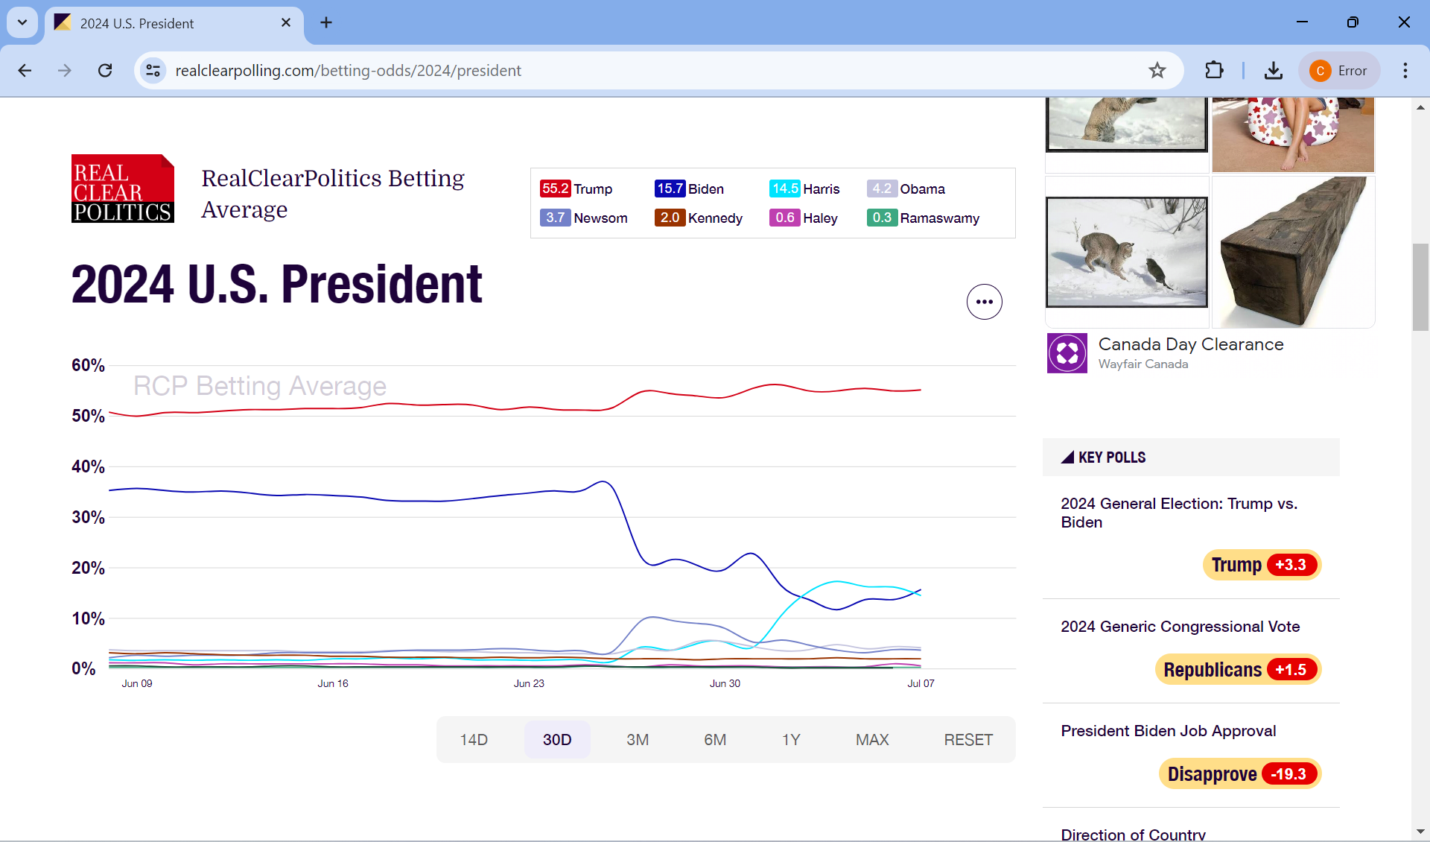
Task: Toggle the Biden 15.7 legend entry
Action: (x=689, y=189)
